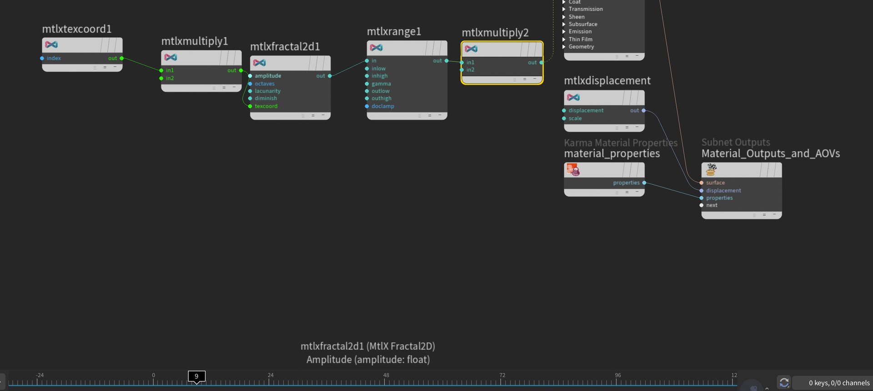Click the diminish input of mtlxfractal2d1
The height and width of the screenshot is (391, 873).
[x=250, y=98]
